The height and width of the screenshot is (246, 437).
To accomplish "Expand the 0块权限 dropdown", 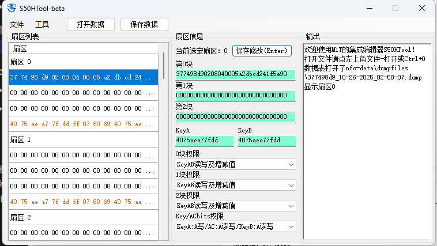I will pyautogui.click(x=235, y=165).
